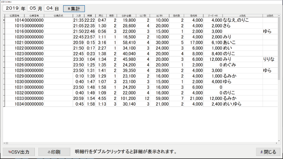The width and height of the screenshot is (283, 159).
Task: Focus the day field showing 04
Action: 49,8
